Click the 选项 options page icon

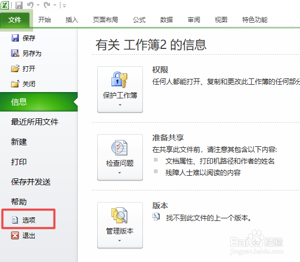pyautogui.click(x=15, y=220)
